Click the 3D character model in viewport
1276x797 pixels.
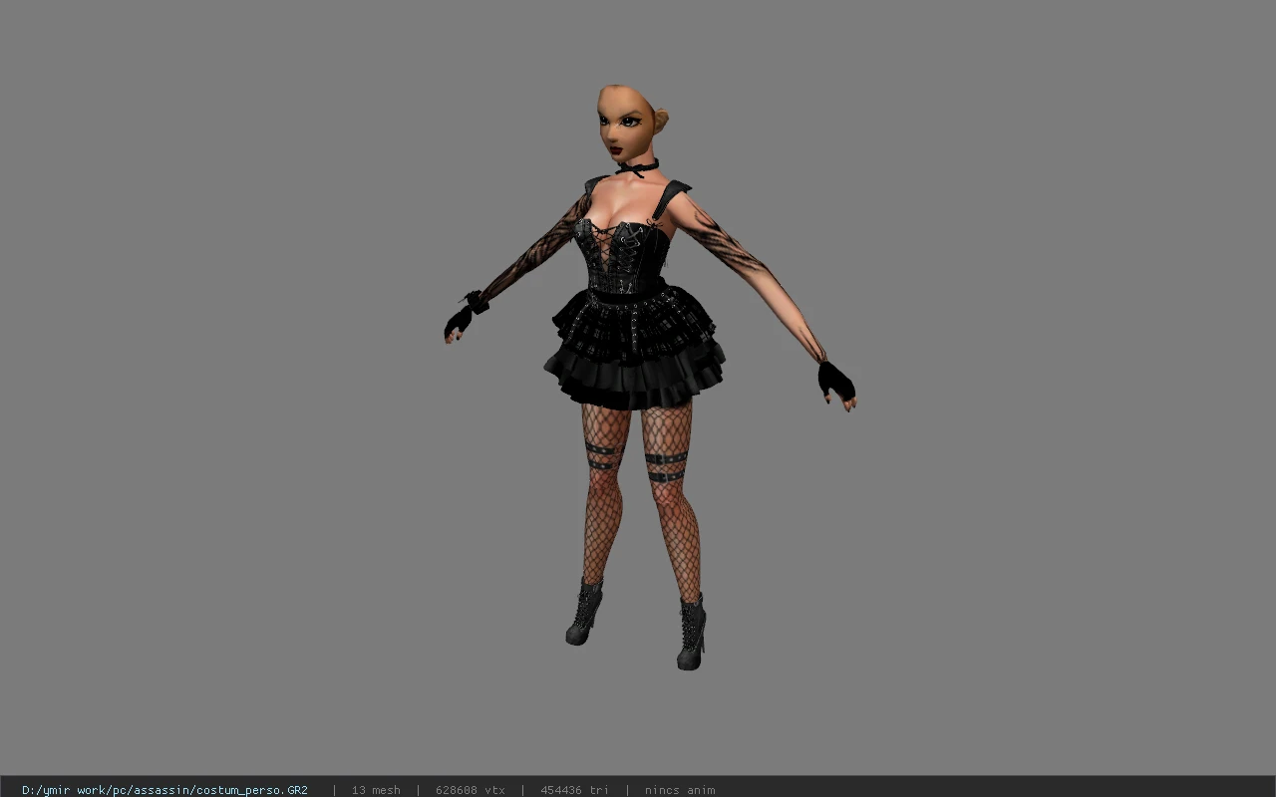[x=649, y=377]
